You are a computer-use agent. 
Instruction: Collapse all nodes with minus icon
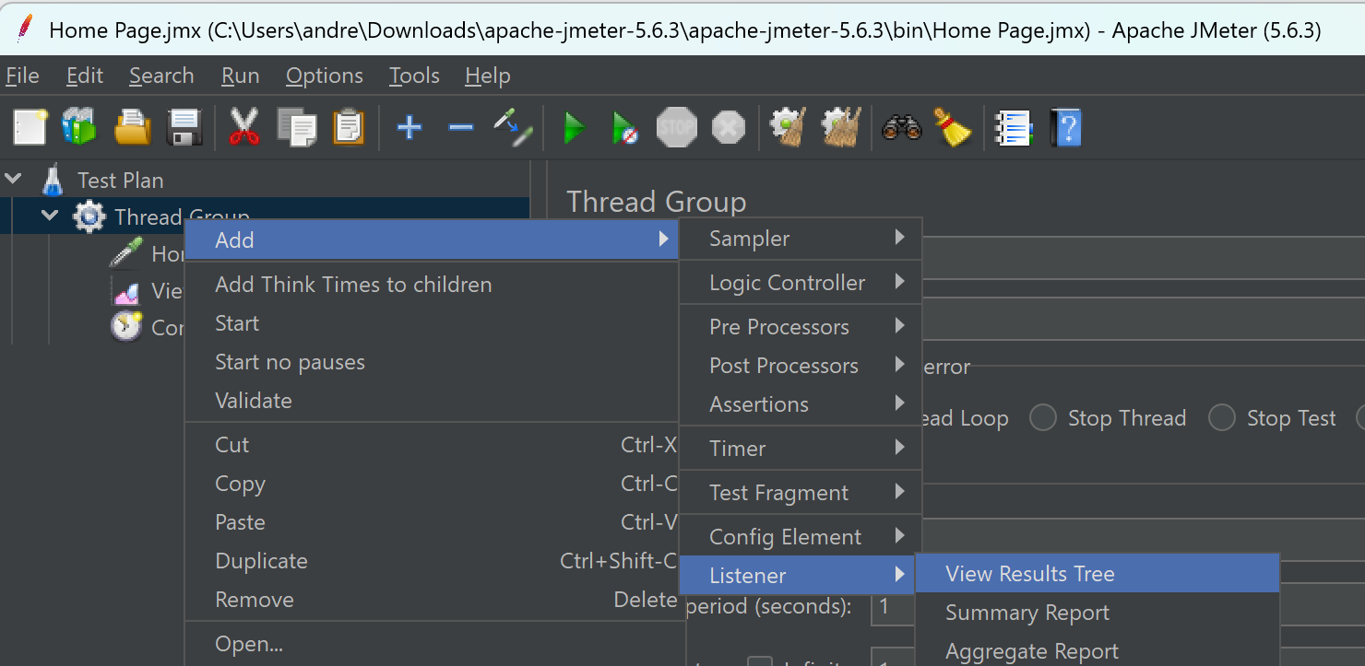pos(460,127)
